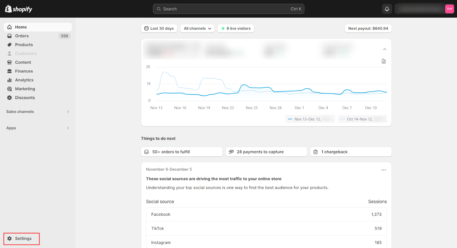
Task: Click the search magnifier icon
Action: coord(159,9)
